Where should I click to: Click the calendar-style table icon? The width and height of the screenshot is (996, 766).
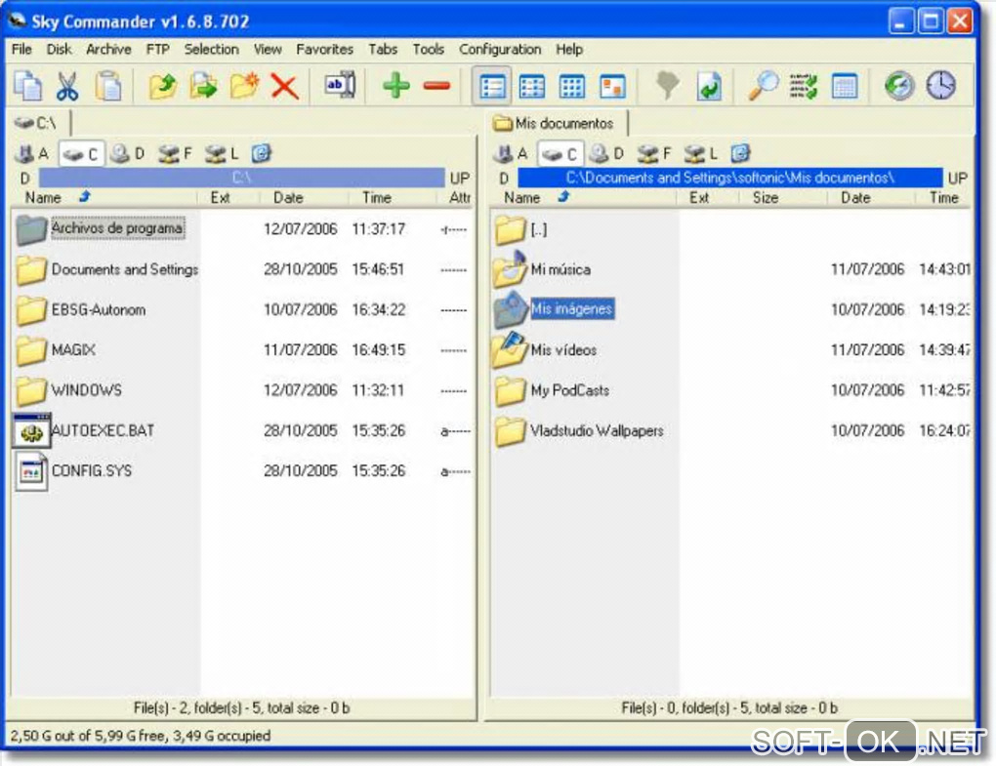click(845, 86)
